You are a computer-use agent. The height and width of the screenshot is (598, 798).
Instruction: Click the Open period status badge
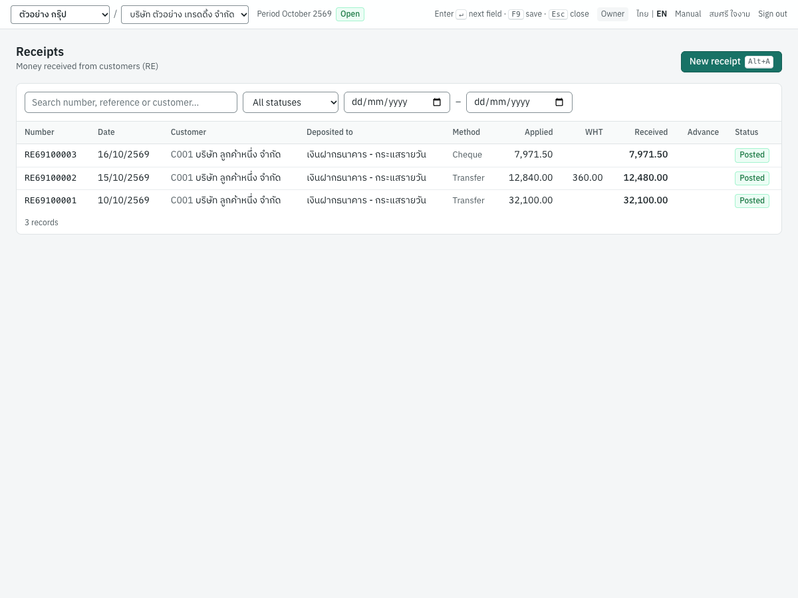350,15
